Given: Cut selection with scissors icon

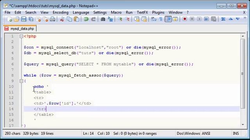Looking at the screenshot, I should pos(62,19).
